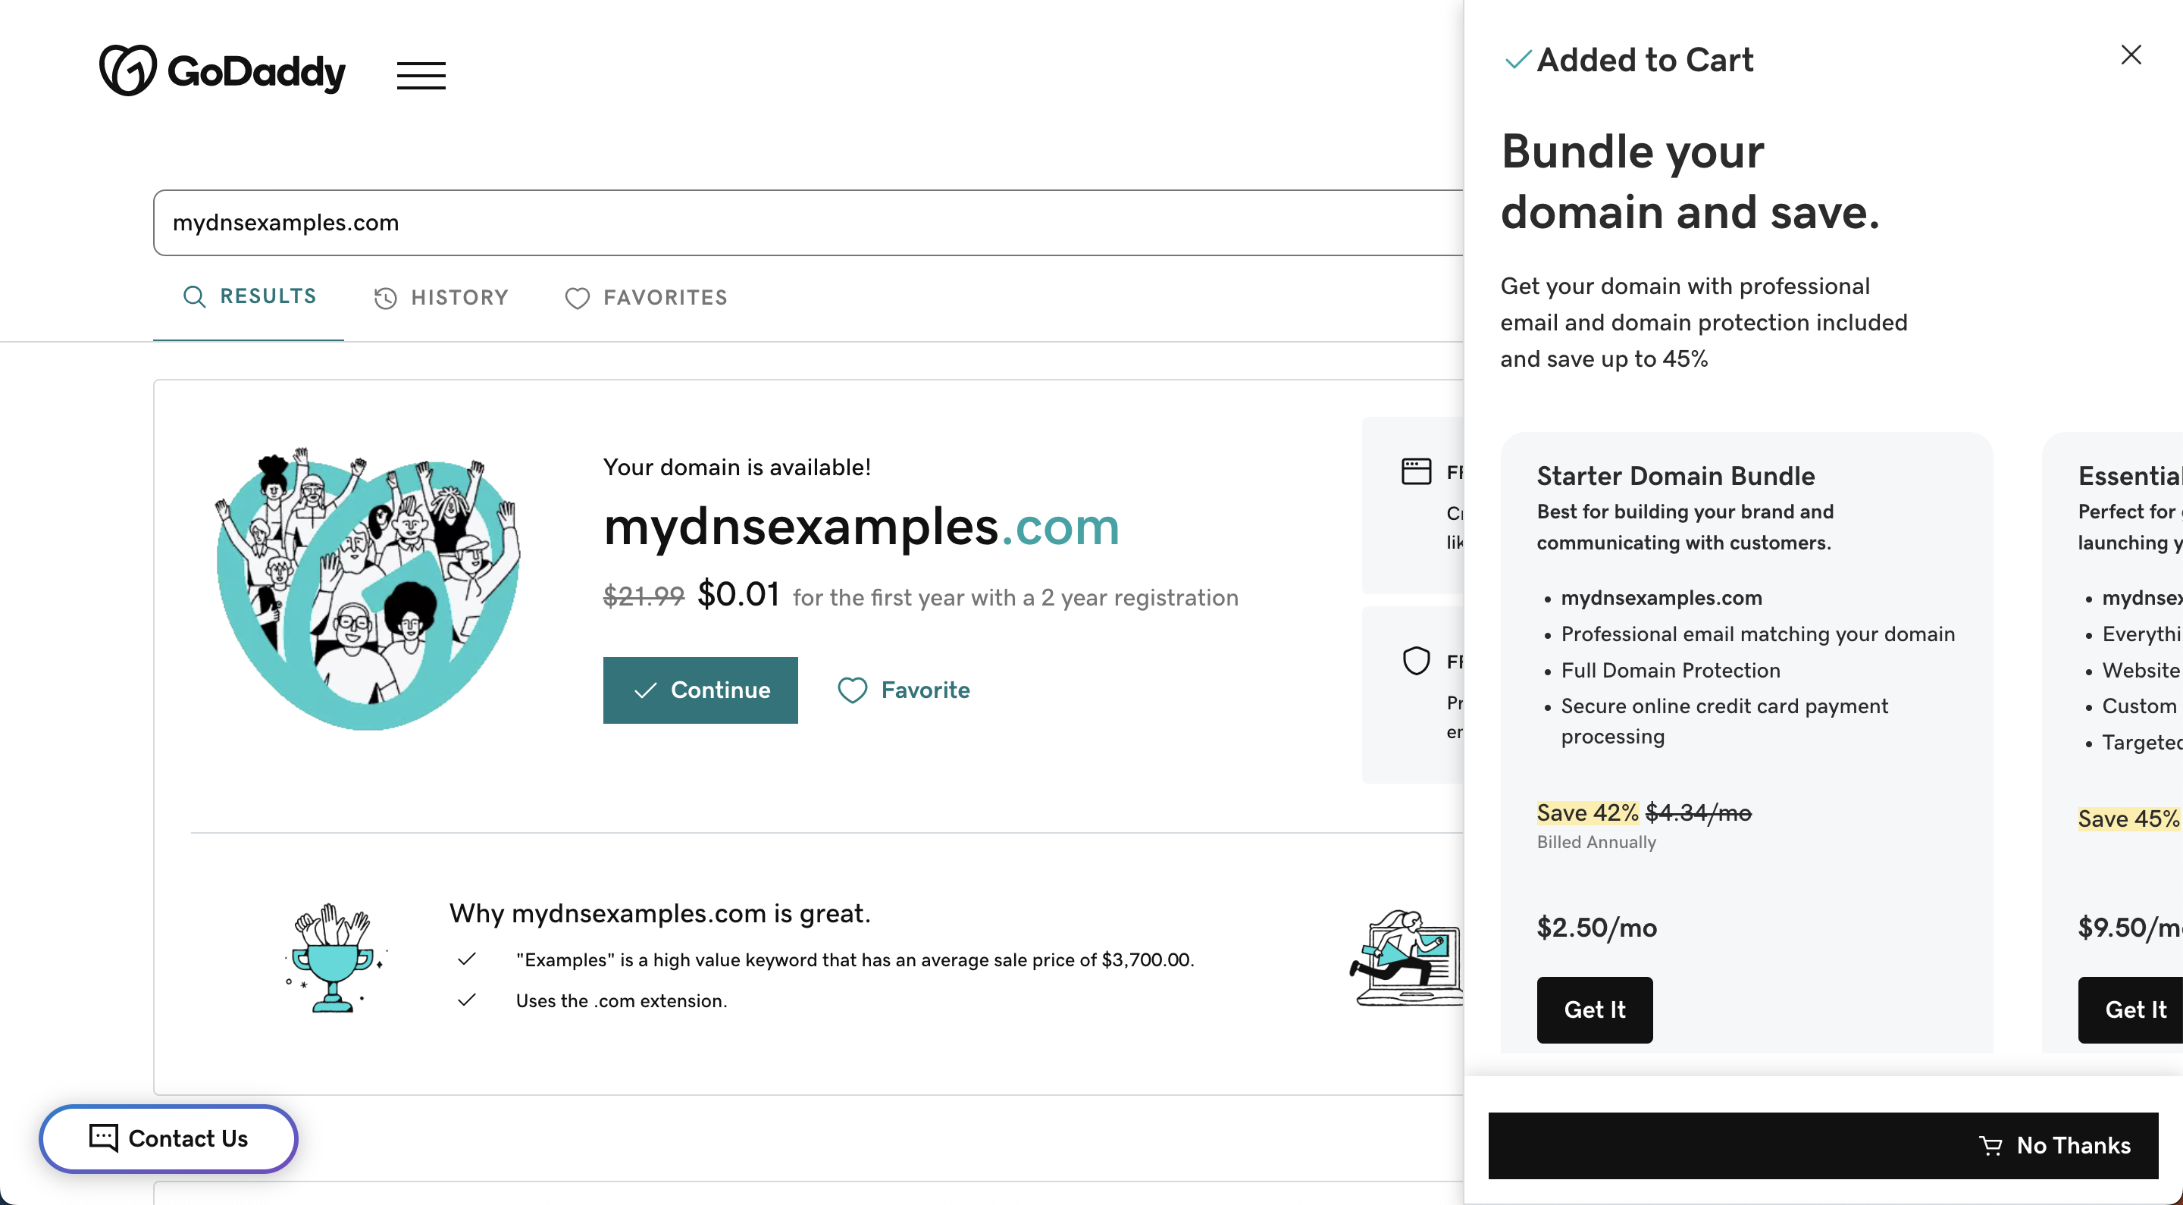The width and height of the screenshot is (2183, 1205).
Task: Click the domain search input field
Action: 763,223
